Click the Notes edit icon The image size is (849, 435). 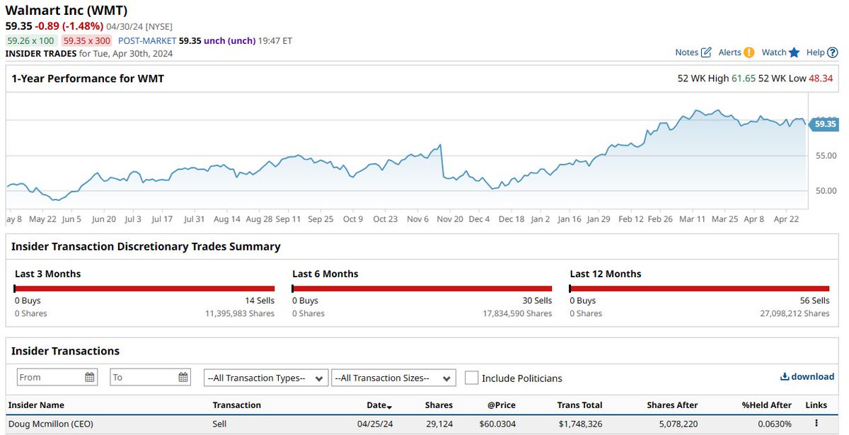[x=706, y=52]
